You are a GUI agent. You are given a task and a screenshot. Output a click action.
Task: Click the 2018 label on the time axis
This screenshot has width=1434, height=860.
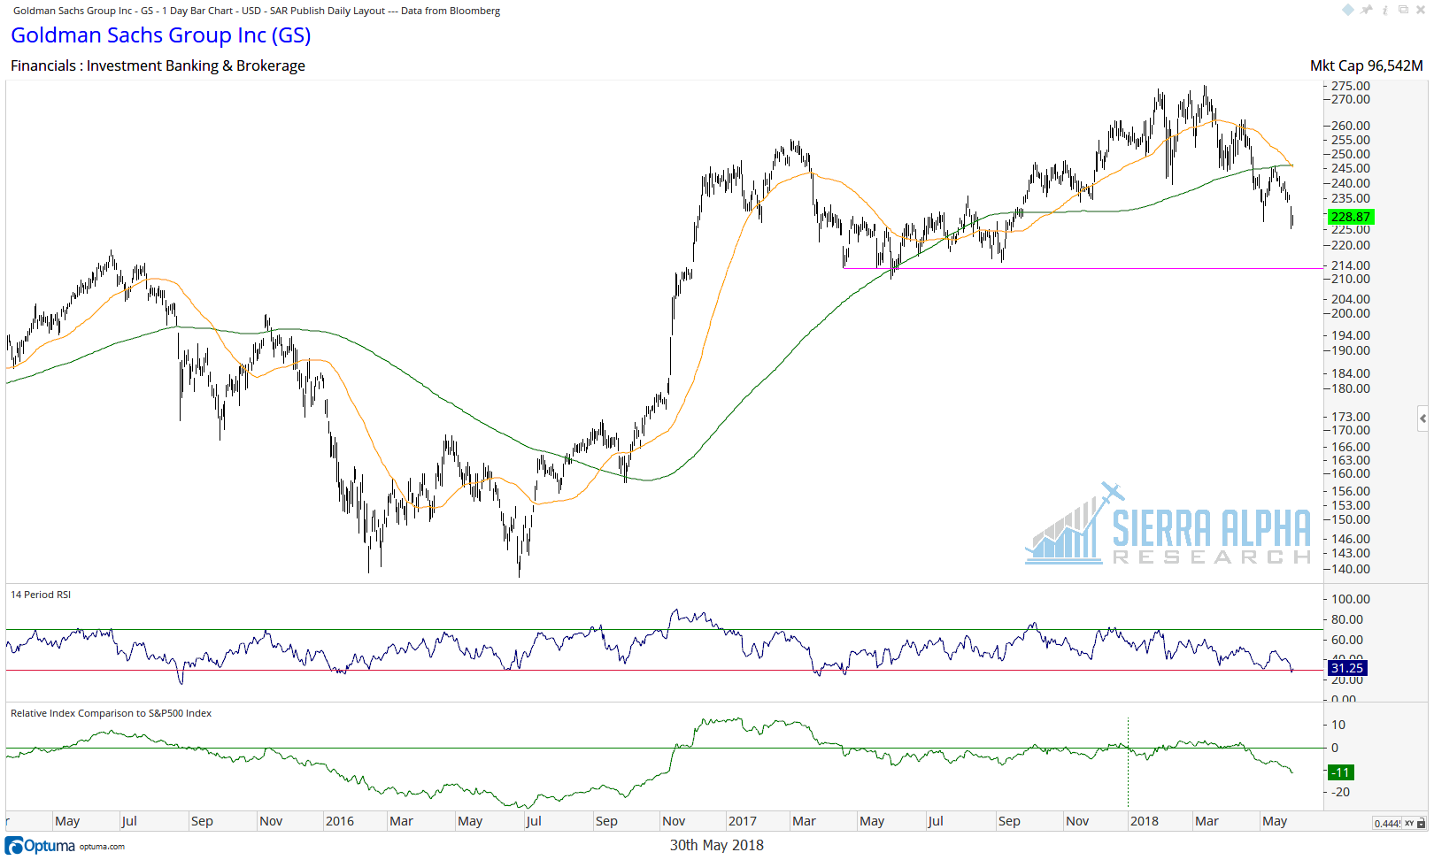tap(1144, 821)
